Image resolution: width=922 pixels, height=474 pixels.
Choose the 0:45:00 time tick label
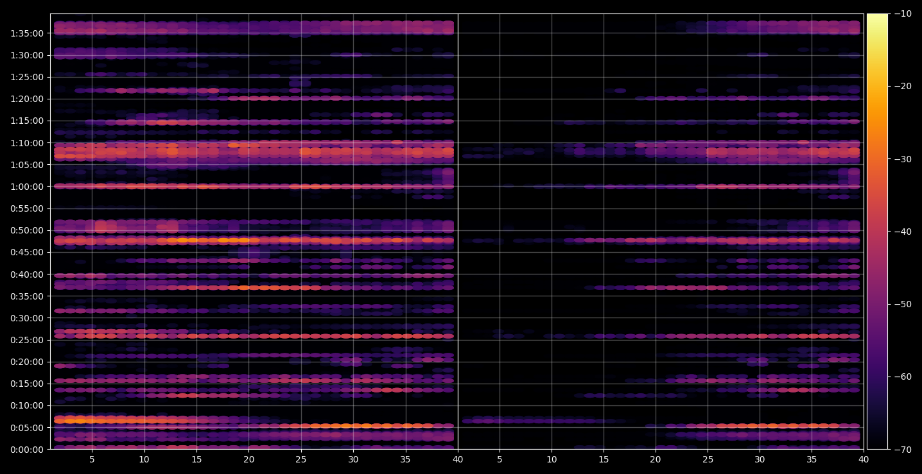pos(27,252)
